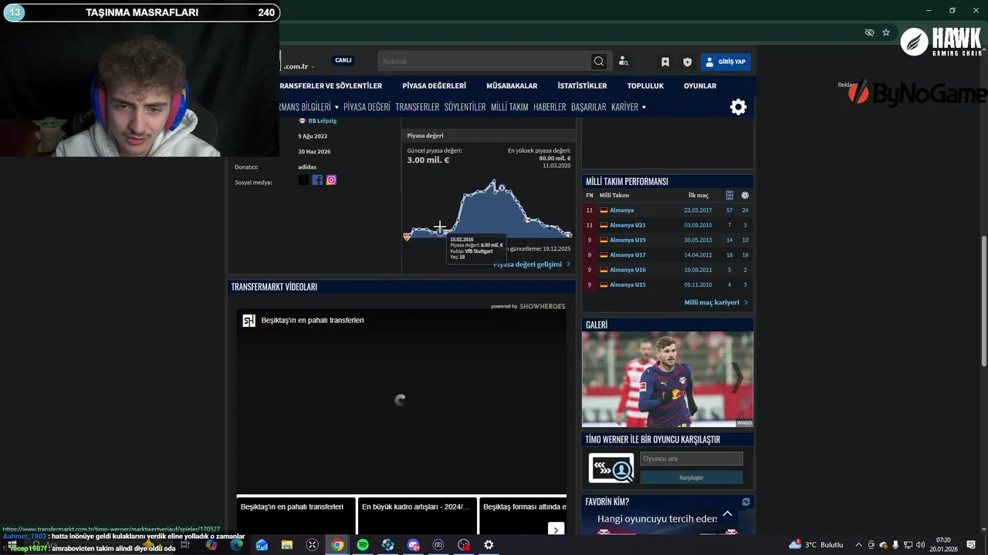Open the player's Facebook social icon
The image size is (988, 555).
pos(317,180)
